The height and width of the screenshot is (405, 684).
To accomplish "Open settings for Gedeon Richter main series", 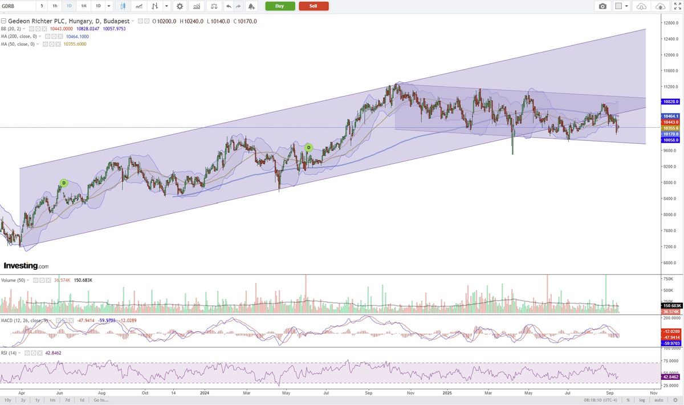I will 147,22.
